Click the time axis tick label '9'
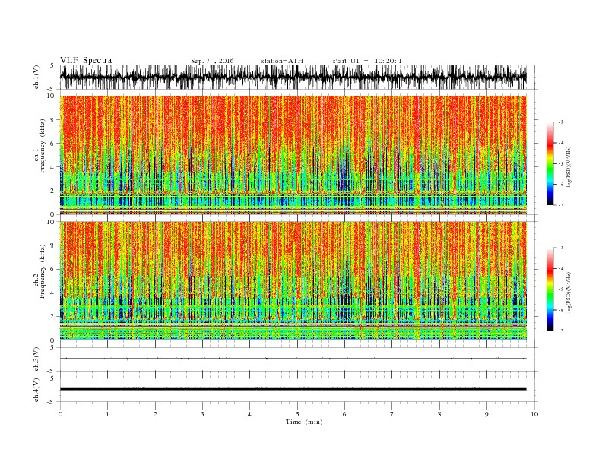Viewport: 602px width, 465px height. (486, 414)
